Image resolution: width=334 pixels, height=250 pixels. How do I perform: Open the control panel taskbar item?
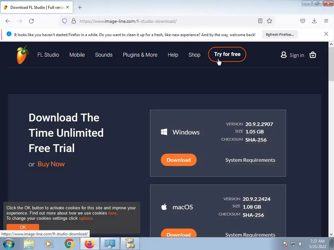coord(110,243)
